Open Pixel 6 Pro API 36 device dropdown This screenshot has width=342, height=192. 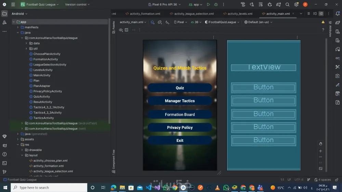click(165, 4)
